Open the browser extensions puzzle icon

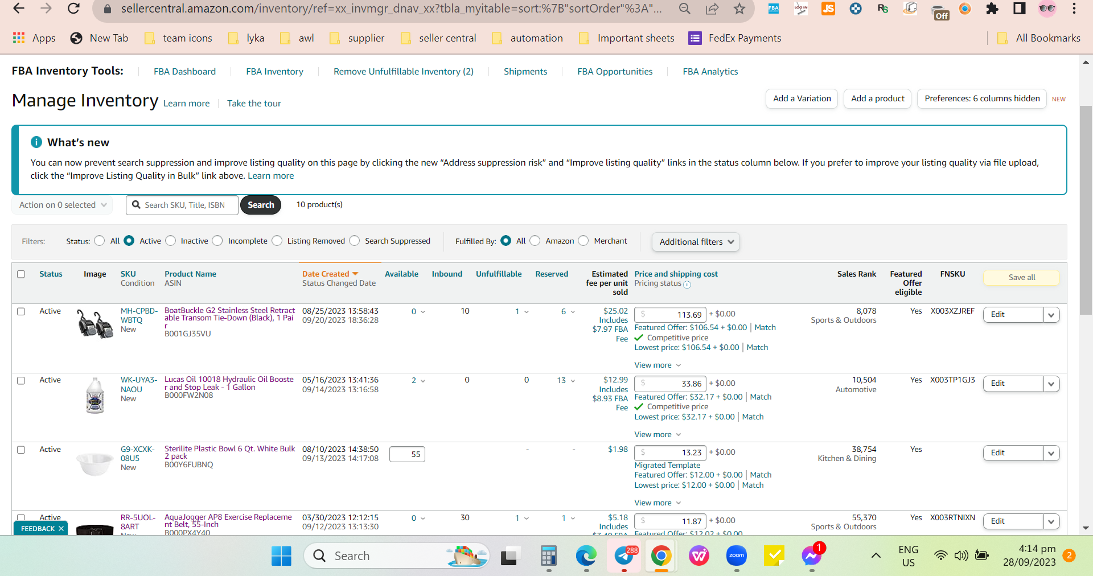pyautogui.click(x=992, y=9)
